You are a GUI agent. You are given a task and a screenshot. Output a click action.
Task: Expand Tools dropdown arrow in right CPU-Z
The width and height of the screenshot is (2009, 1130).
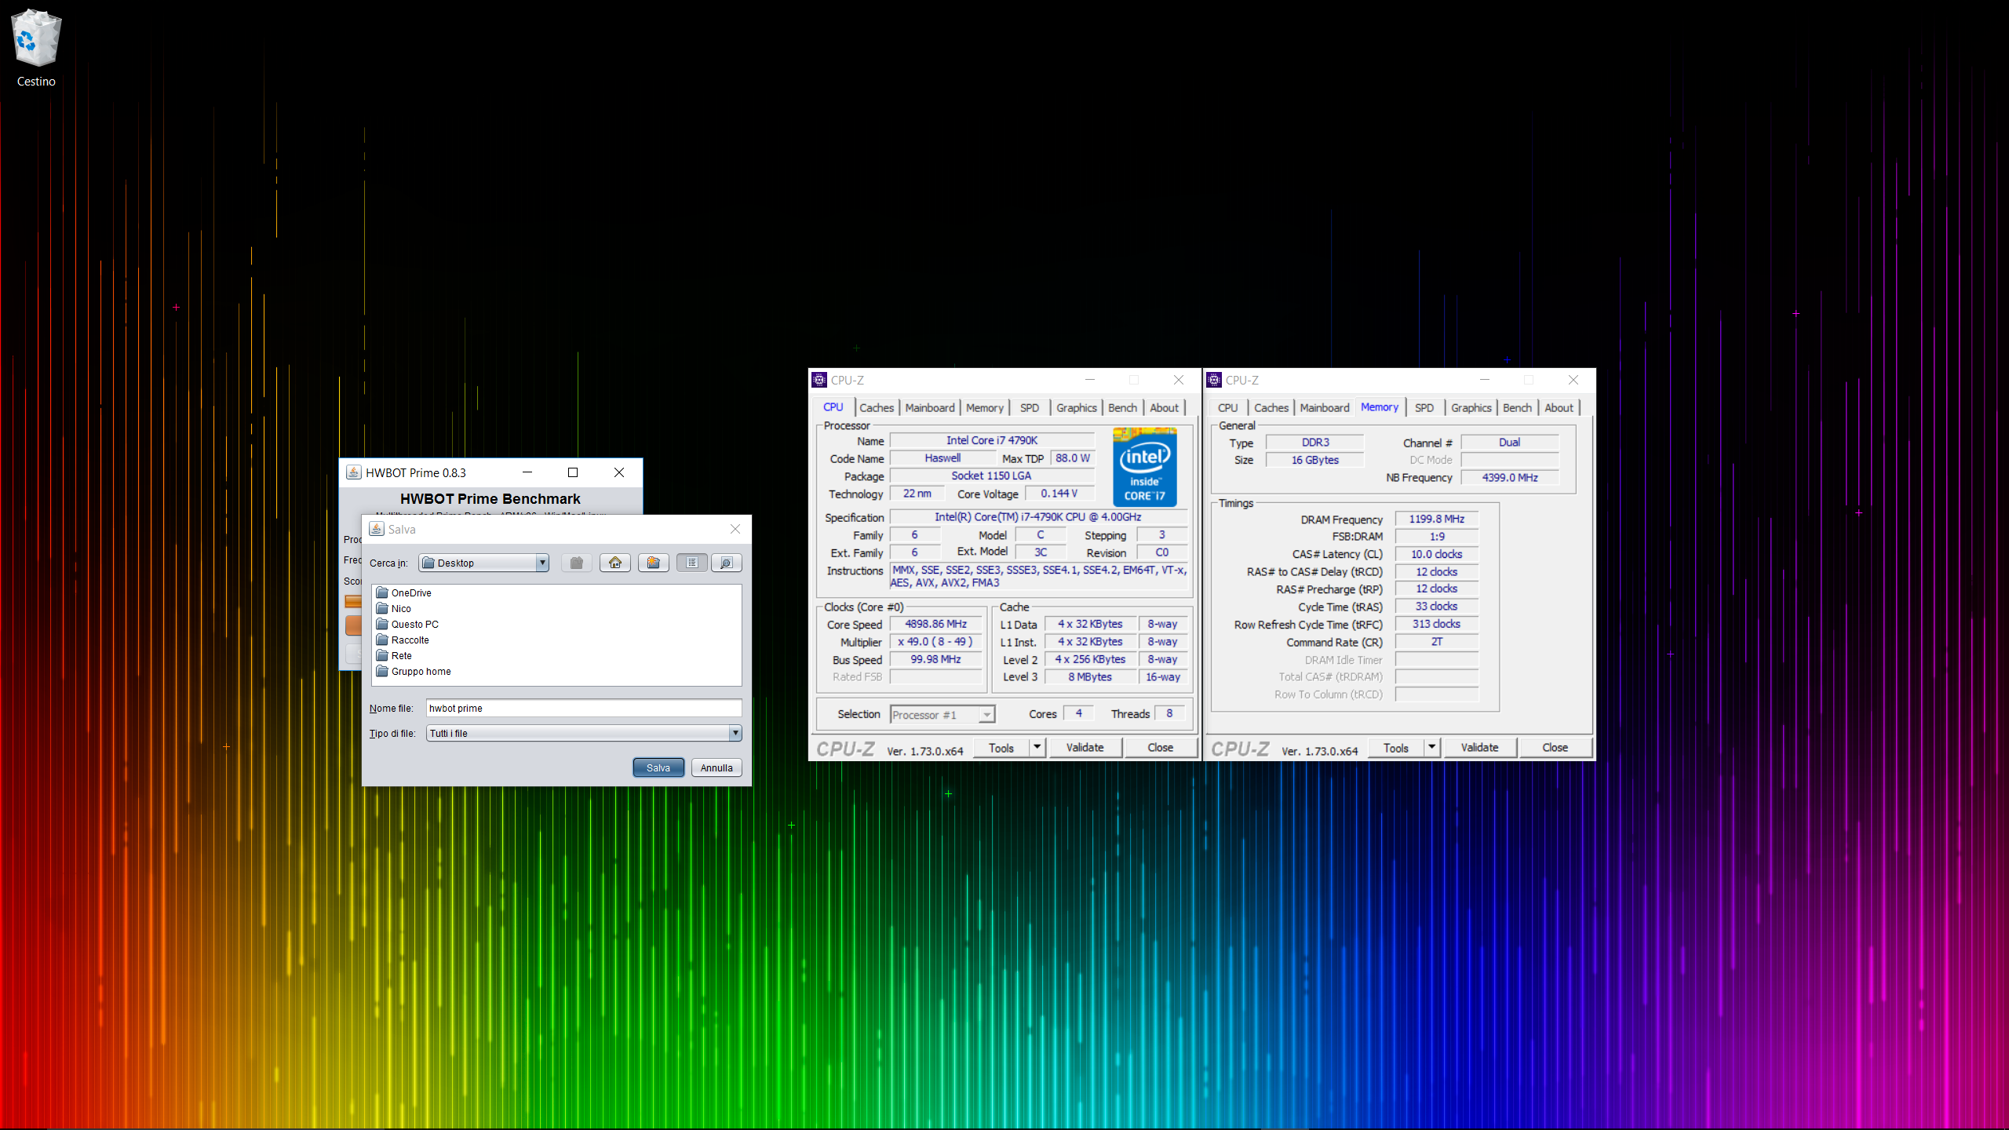pyautogui.click(x=1432, y=748)
